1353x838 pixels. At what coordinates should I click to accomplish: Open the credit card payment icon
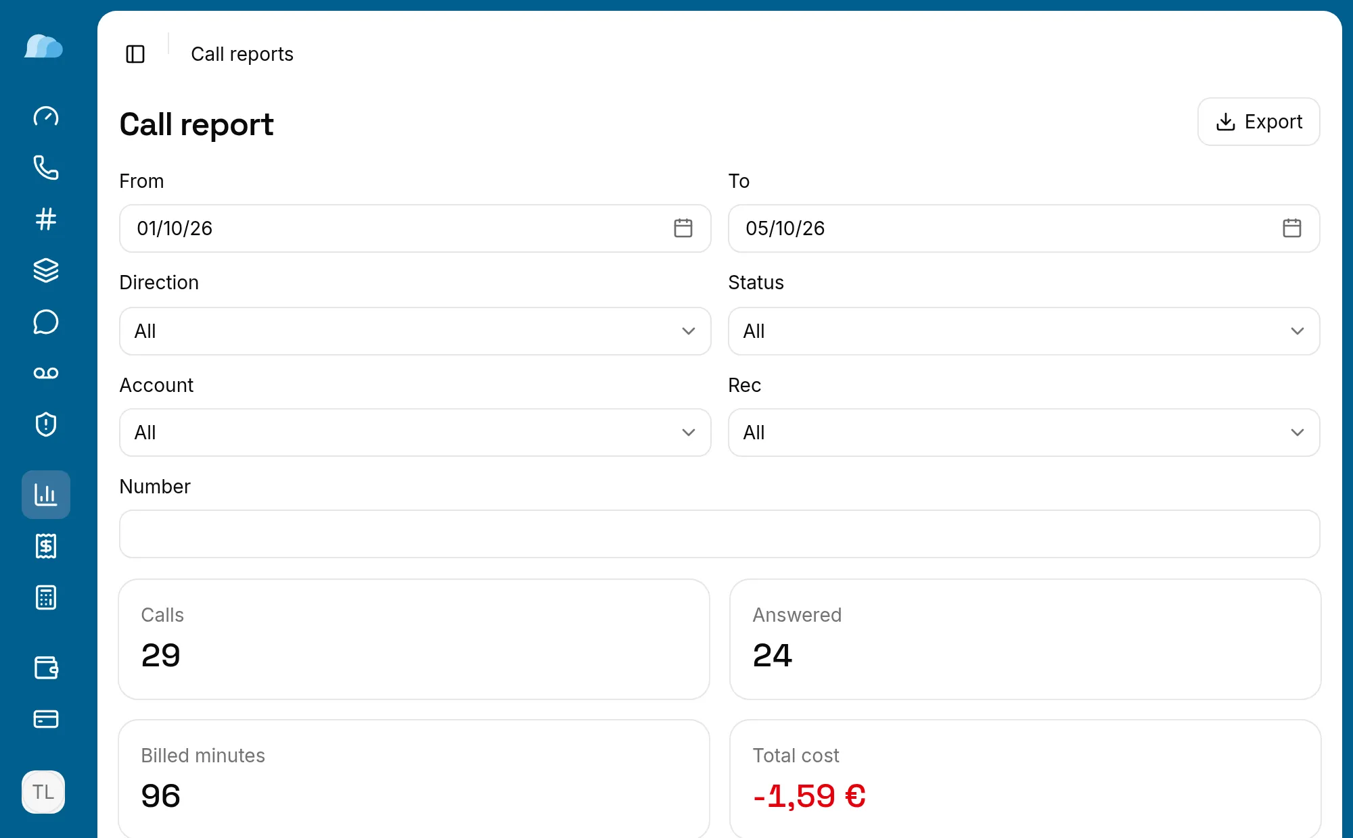[x=46, y=719]
